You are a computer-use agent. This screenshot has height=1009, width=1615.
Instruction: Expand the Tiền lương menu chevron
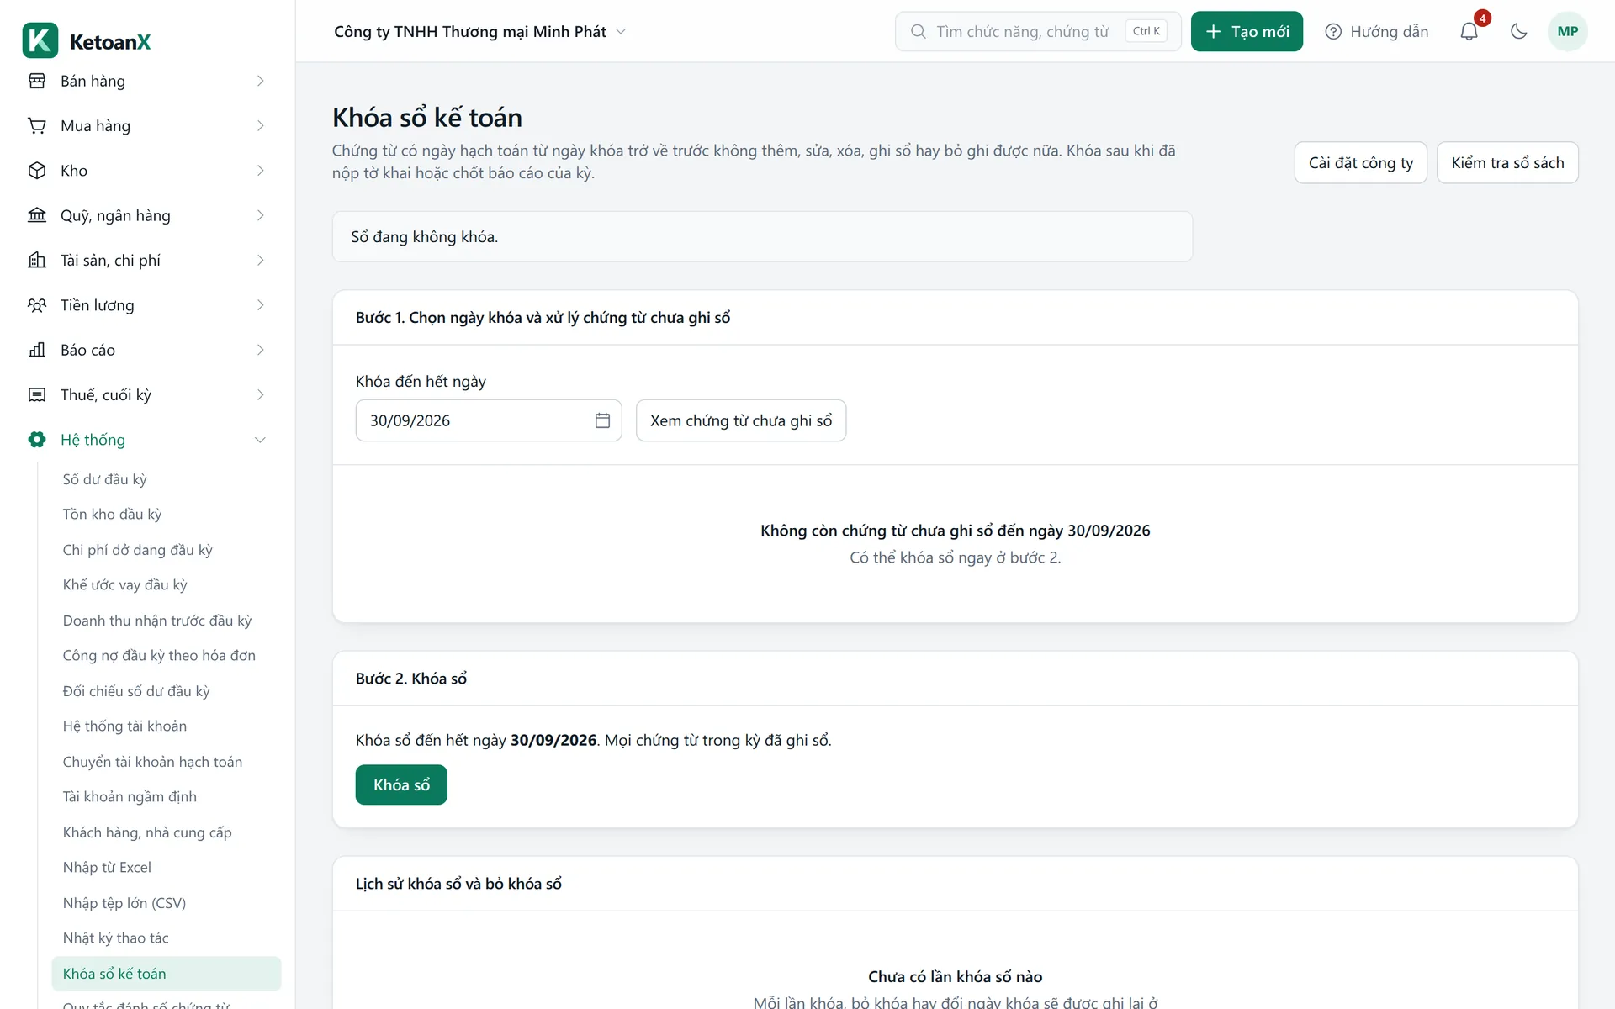pos(261,305)
